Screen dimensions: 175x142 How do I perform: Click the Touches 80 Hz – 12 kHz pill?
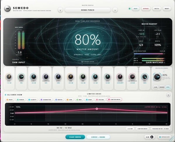[x=160, y=129]
